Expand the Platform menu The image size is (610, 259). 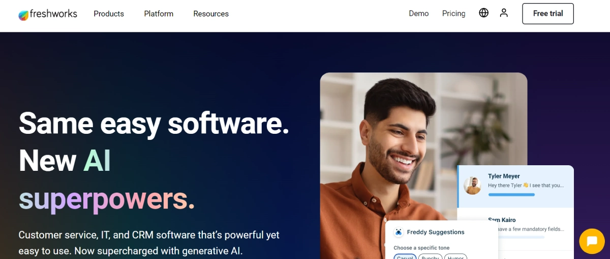tap(159, 14)
